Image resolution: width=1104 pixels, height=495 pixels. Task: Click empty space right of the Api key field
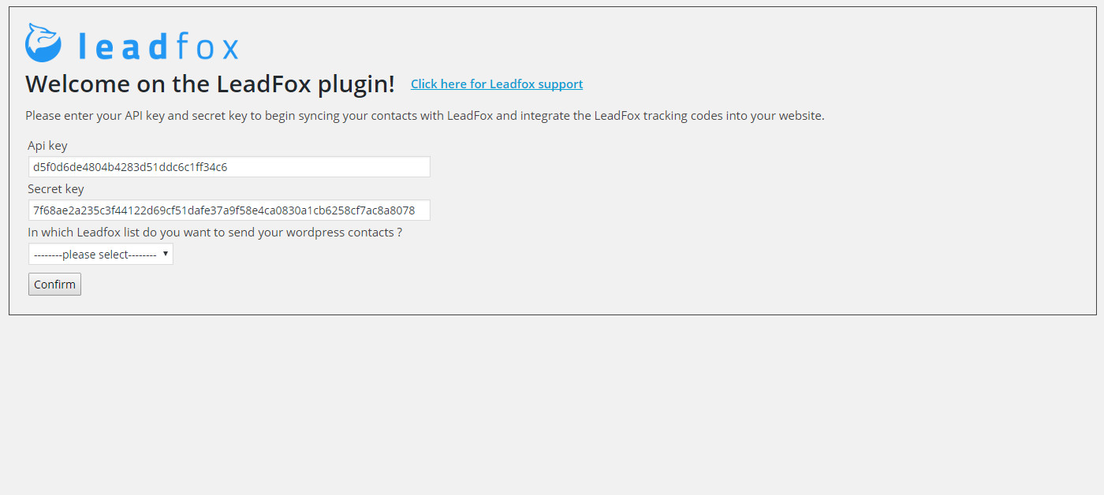click(x=710, y=166)
